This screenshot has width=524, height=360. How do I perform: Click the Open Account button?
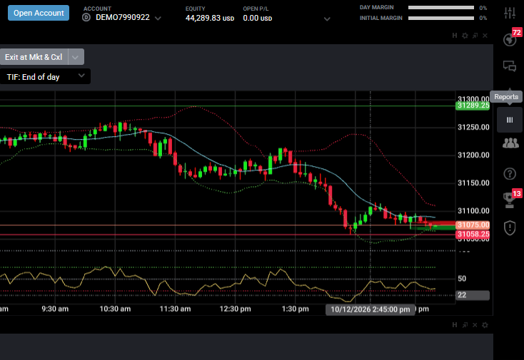(39, 13)
